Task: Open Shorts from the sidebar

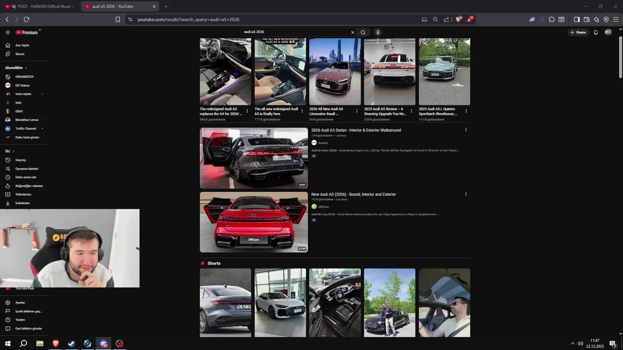Action: pos(24,54)
